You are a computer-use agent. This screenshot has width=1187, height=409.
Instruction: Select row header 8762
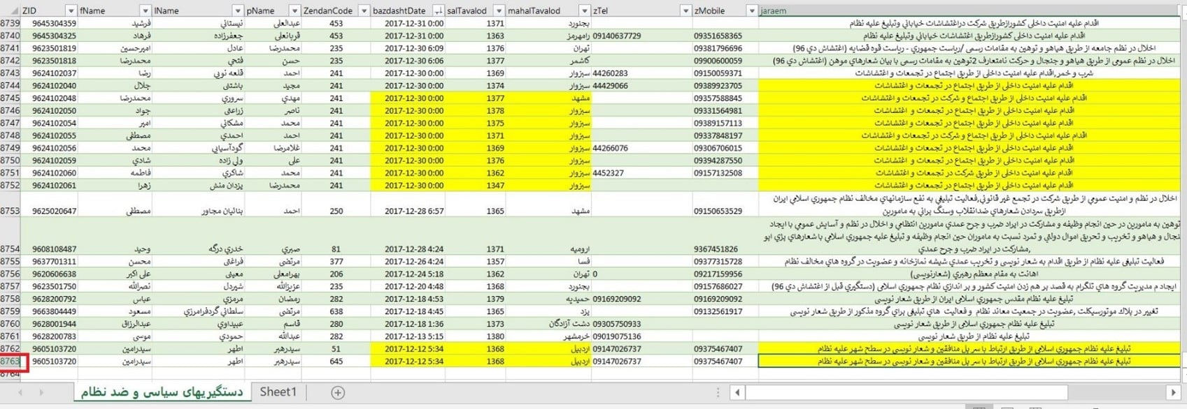10,348
